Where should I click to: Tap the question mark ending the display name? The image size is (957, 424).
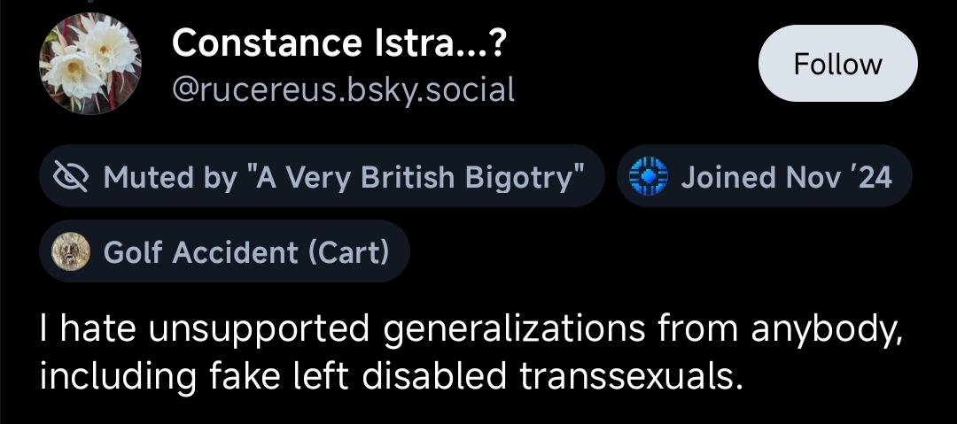(500, 42)
